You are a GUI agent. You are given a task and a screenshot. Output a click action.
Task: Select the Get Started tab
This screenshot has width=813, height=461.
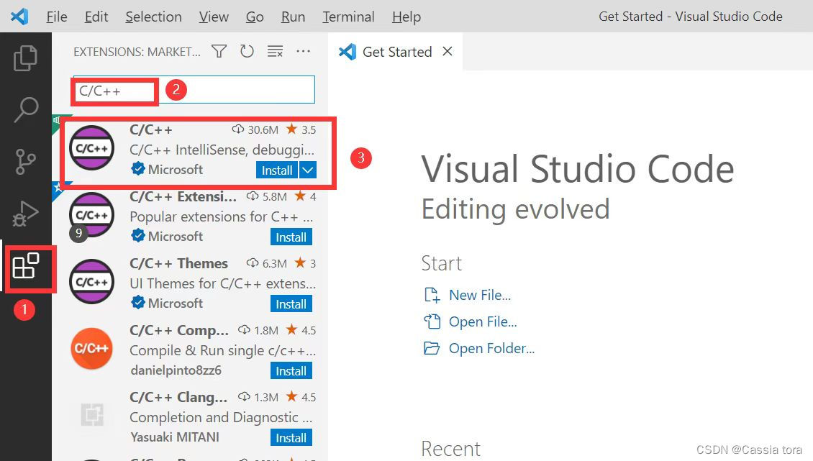coord(396,52)
